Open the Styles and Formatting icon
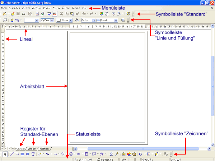Image resolution: width=215 pixels, height=161 pixels. pyautogui.click(x=5, y=20)
